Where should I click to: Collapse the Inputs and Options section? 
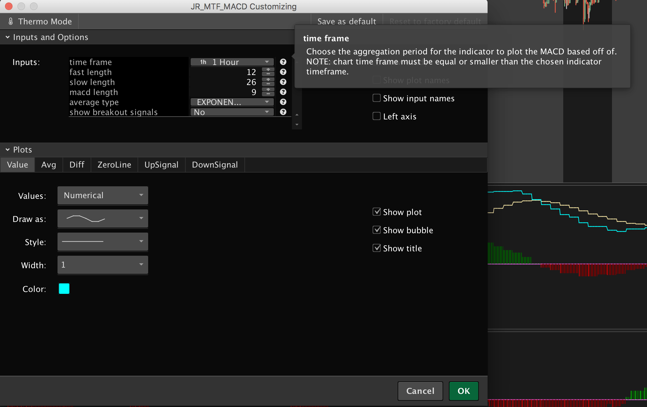coord(8,37)
